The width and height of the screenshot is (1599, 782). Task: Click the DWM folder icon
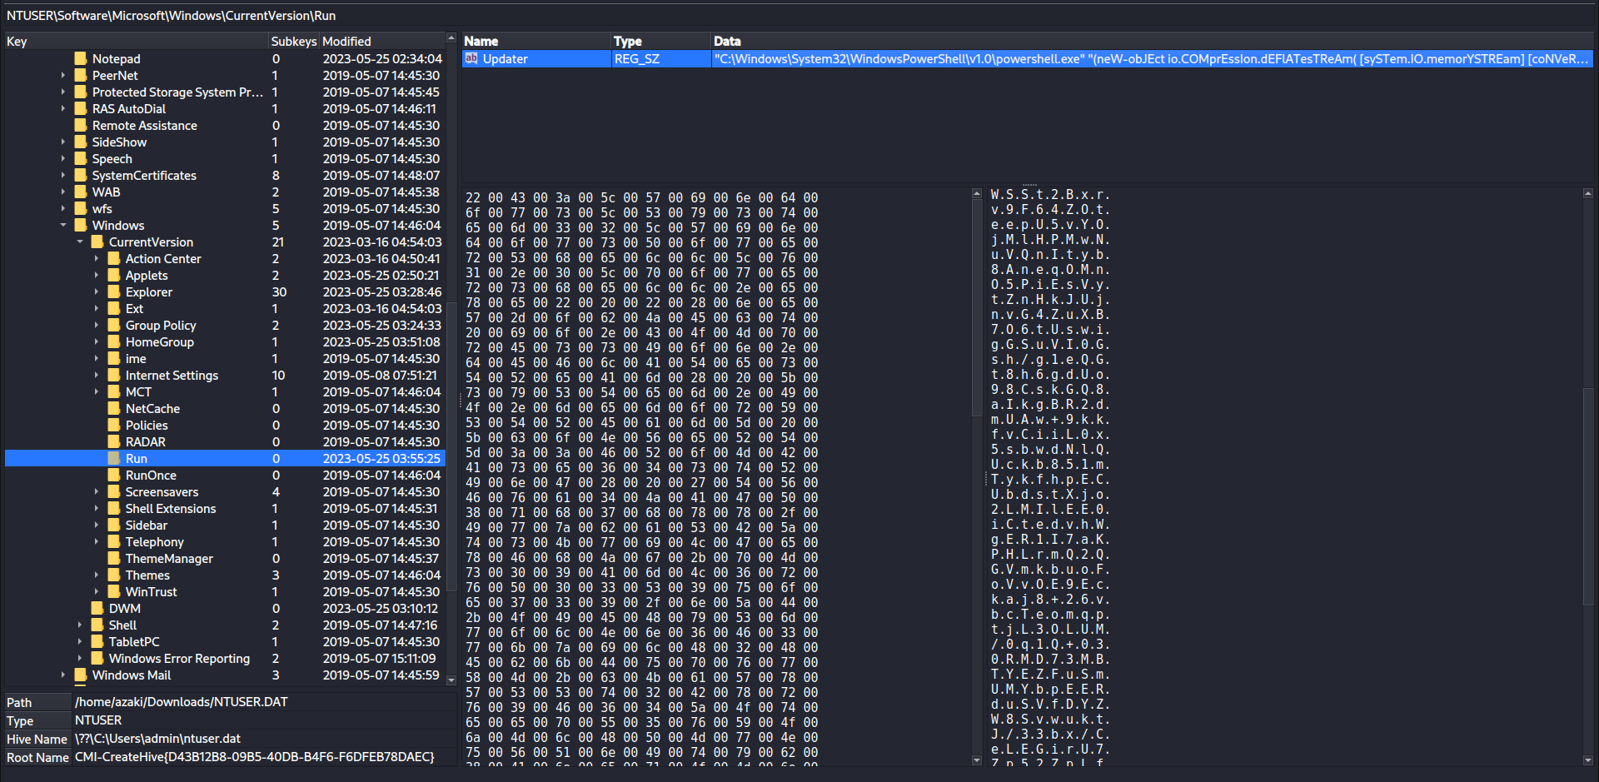[x=97, y=608]
